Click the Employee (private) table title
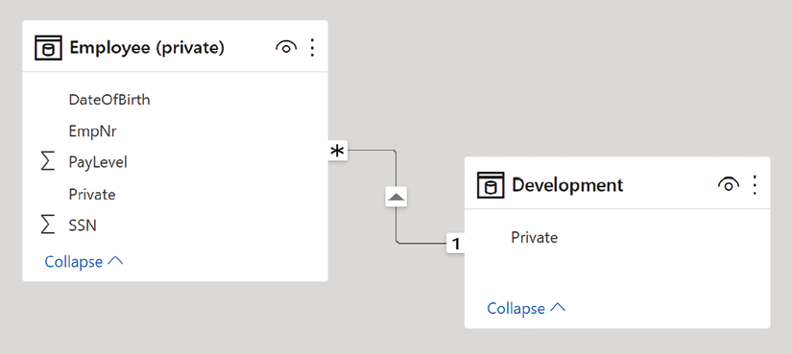792x354 pixels. [x=147, y=48]
